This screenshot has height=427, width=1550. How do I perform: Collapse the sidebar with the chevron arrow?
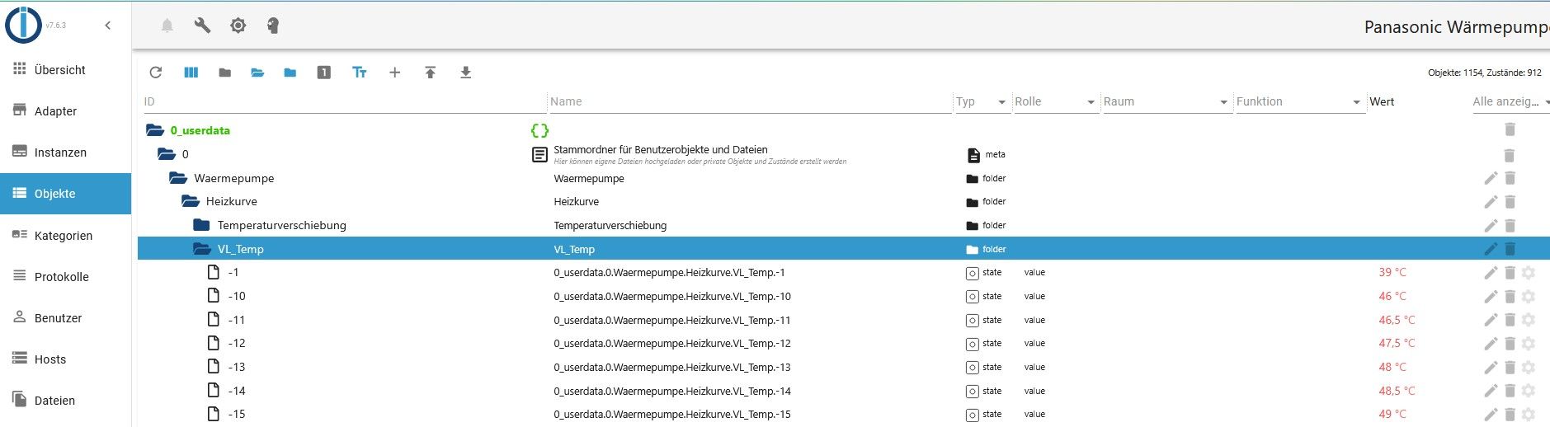pyautogui.click(x=108, y=26)
